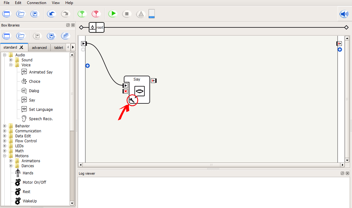This screenshot has width=352, height=208.
Task: Click the wrench parameter icon on Say box
Action: pos(132,100)
